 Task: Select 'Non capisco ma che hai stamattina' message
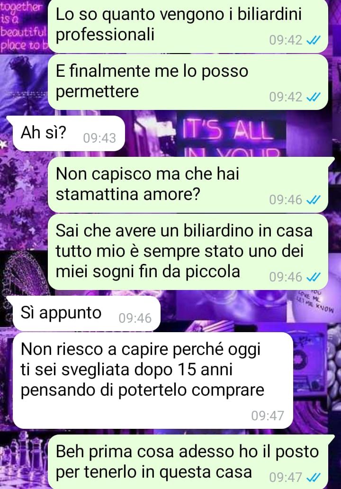[191, 185]
